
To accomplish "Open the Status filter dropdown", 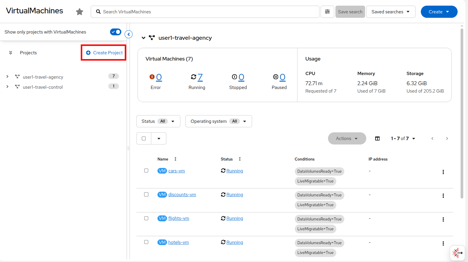I will [x=158, y=121].
